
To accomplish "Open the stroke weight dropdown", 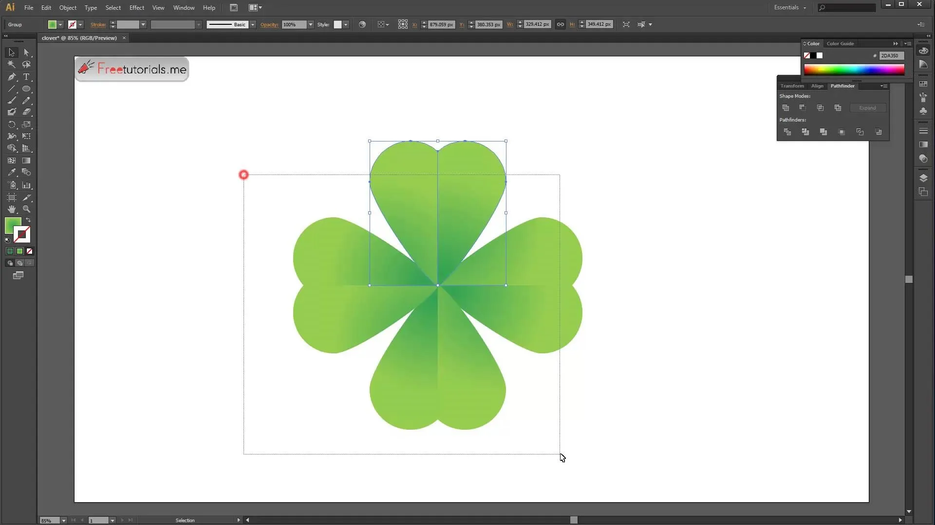I will pyautogui.click(x=143, y=25).
